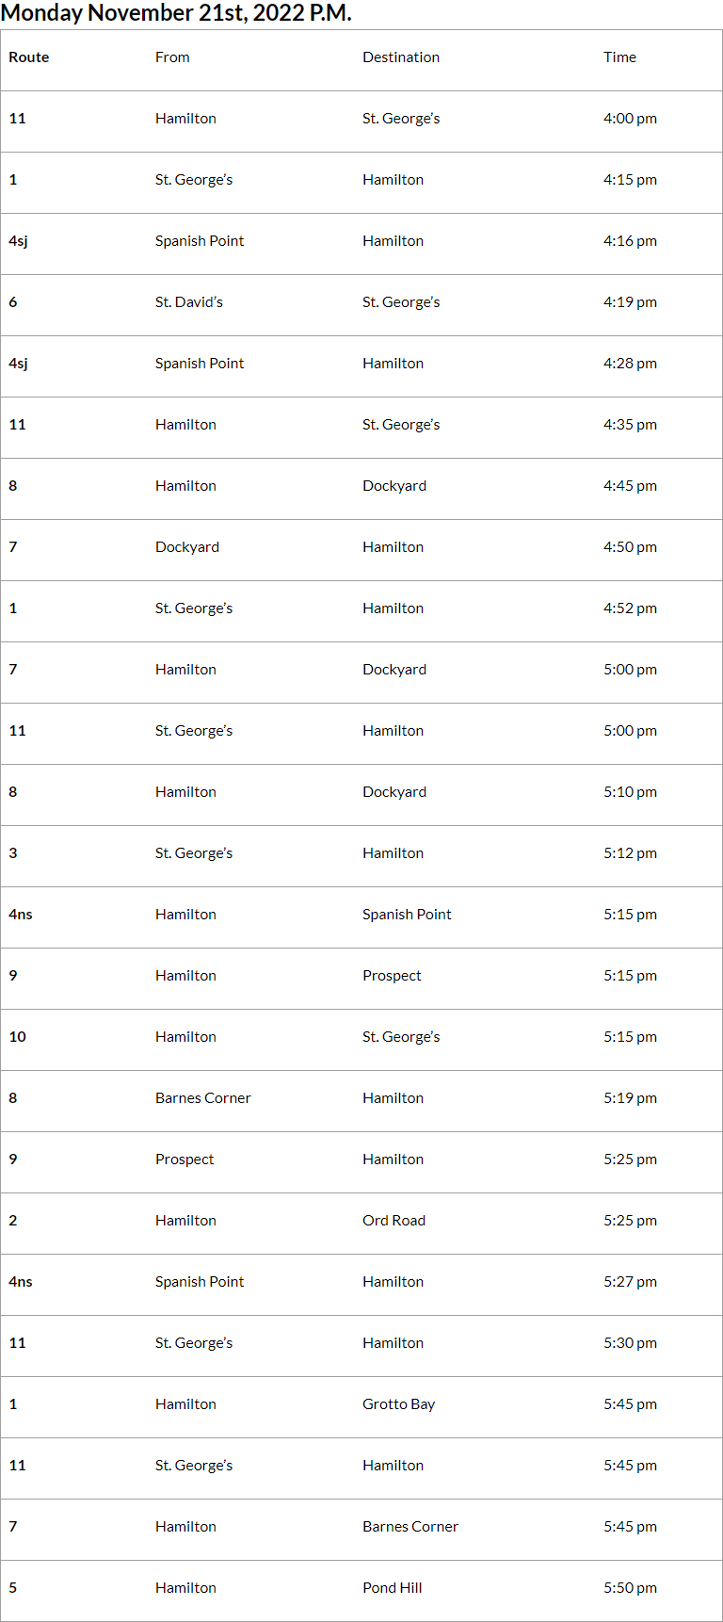Click the From column header
The width and height of the screenshot is (723, 1622).
[x=172, y=57]
